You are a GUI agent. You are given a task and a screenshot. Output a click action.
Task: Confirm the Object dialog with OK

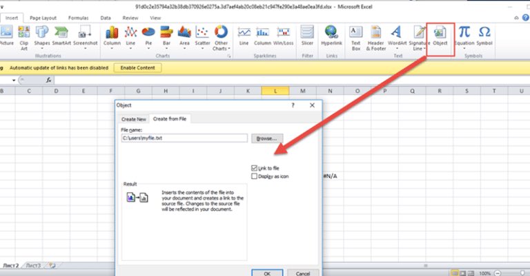click(x=267, y=273)
